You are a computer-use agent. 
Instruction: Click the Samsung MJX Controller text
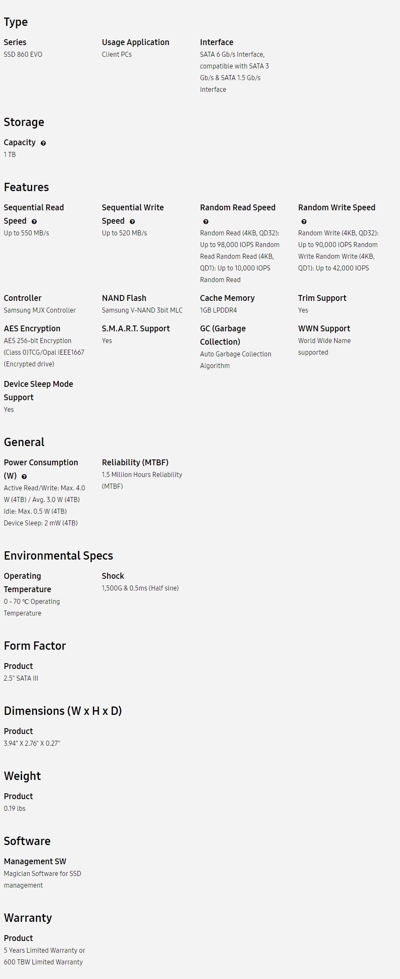[40, 310]
